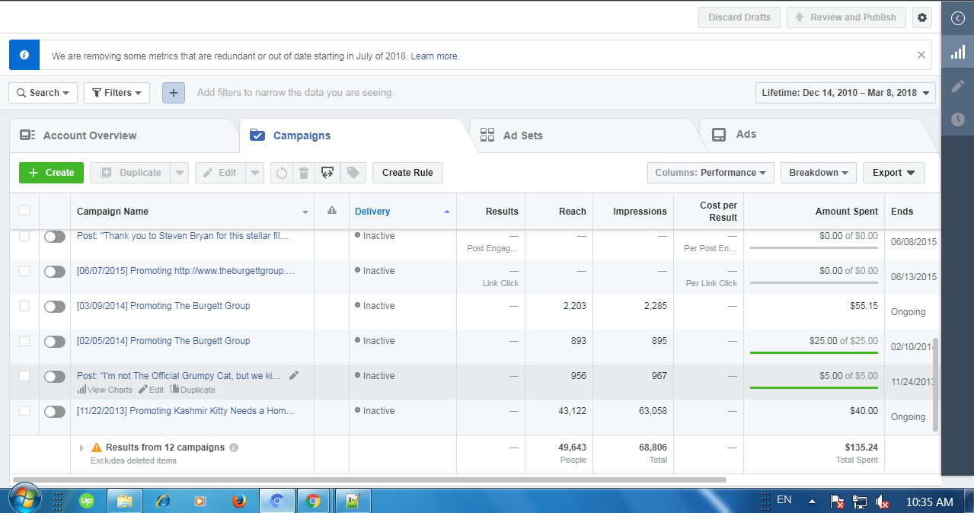This screenshot has width=974, height=513.
Task: Click the clock history icon in right sidebar
Action: click(957, 119)
